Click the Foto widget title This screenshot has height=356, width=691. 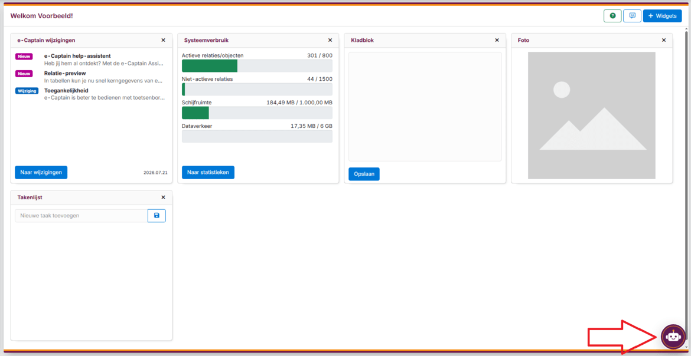pyautogui.click(x=523, y=40)
